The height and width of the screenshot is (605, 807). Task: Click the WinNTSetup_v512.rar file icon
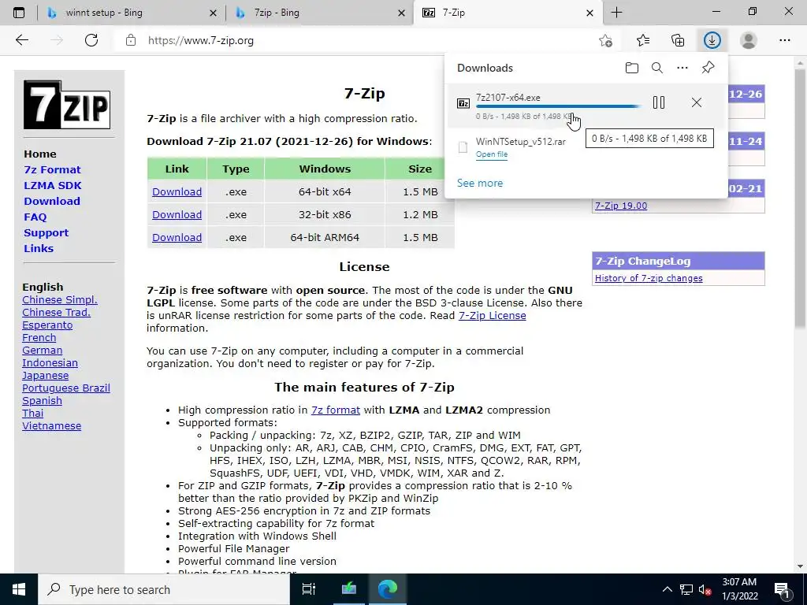463,147
